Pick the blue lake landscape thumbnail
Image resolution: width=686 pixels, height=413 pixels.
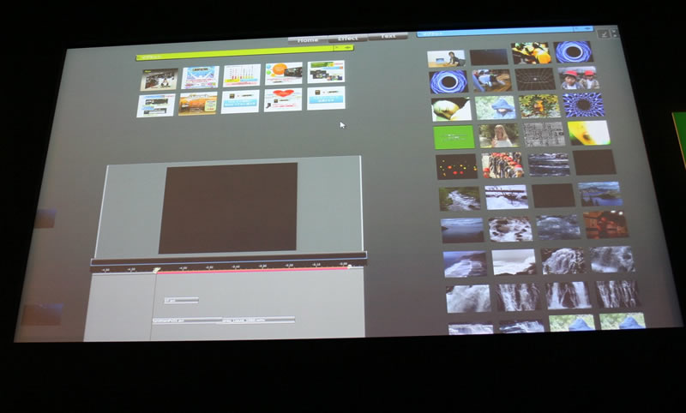[x=600, y=194]
